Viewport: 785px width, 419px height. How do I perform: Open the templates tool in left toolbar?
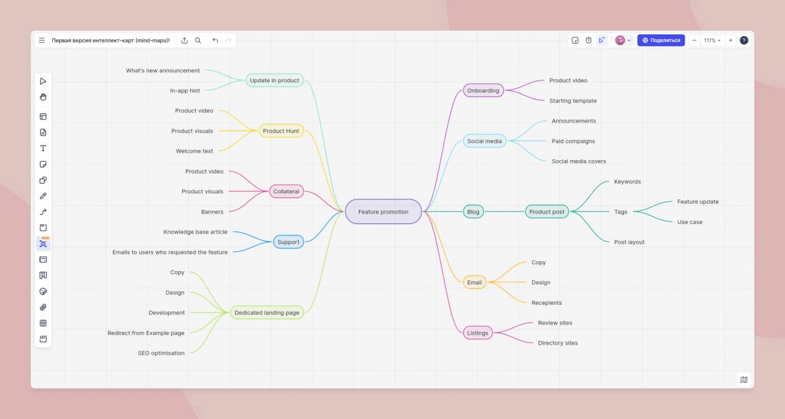[x=43, y=117]
